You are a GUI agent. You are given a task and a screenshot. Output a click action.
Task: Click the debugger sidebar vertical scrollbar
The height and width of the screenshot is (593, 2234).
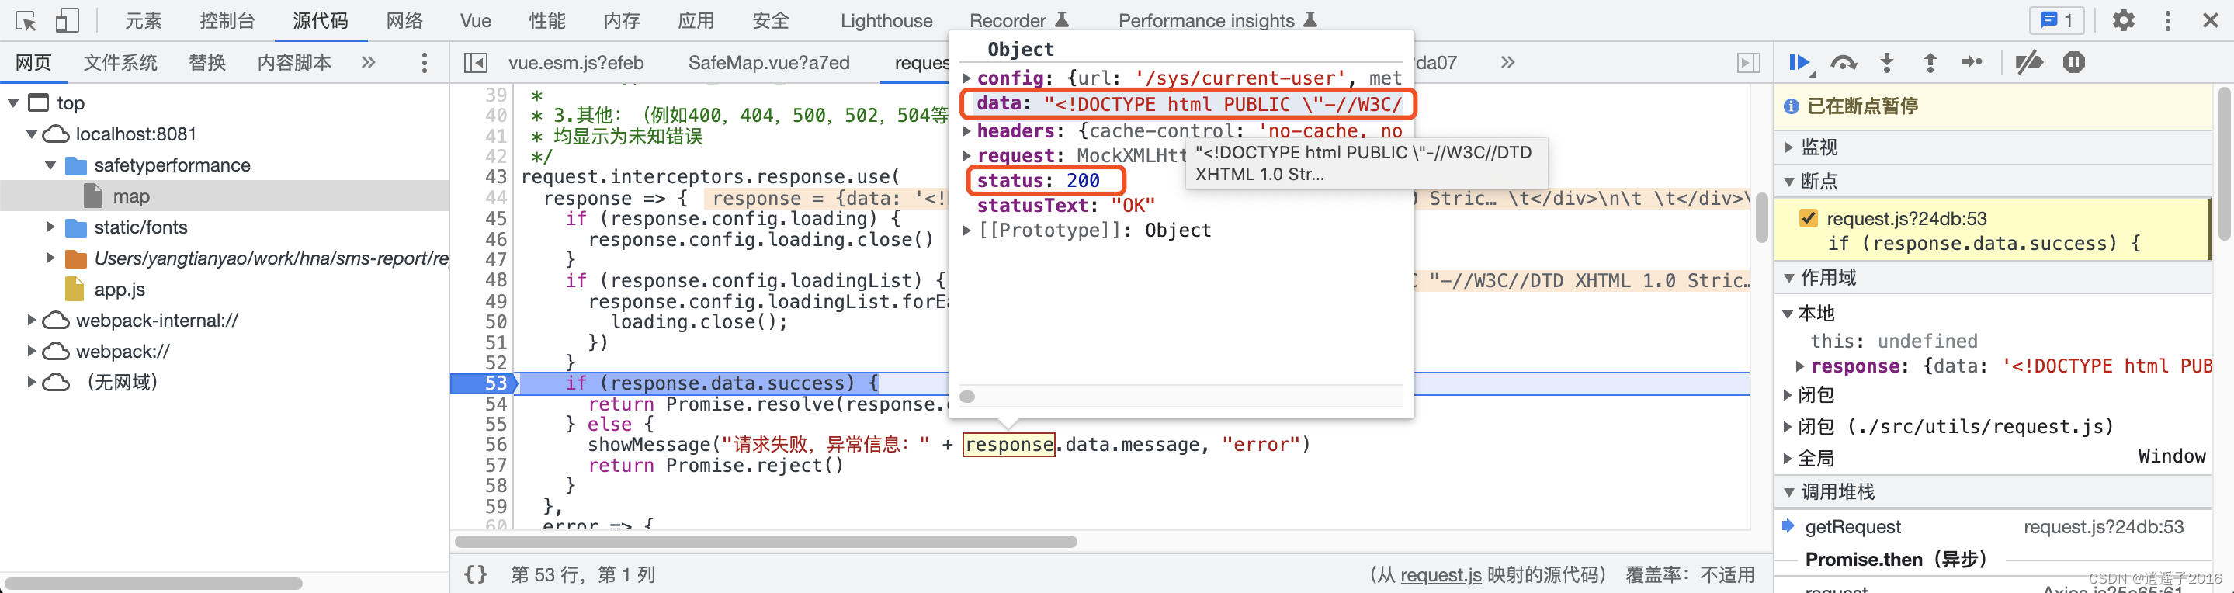[x=2225, y=163]
